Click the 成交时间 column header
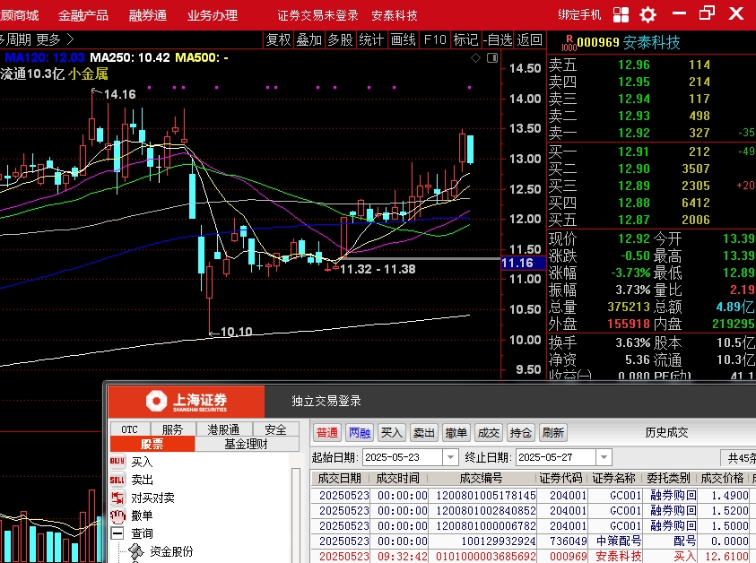 pos(398,478)
